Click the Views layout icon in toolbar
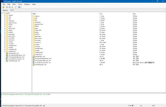The width and height of the screenshot is (166, 107). click(19, 7)
